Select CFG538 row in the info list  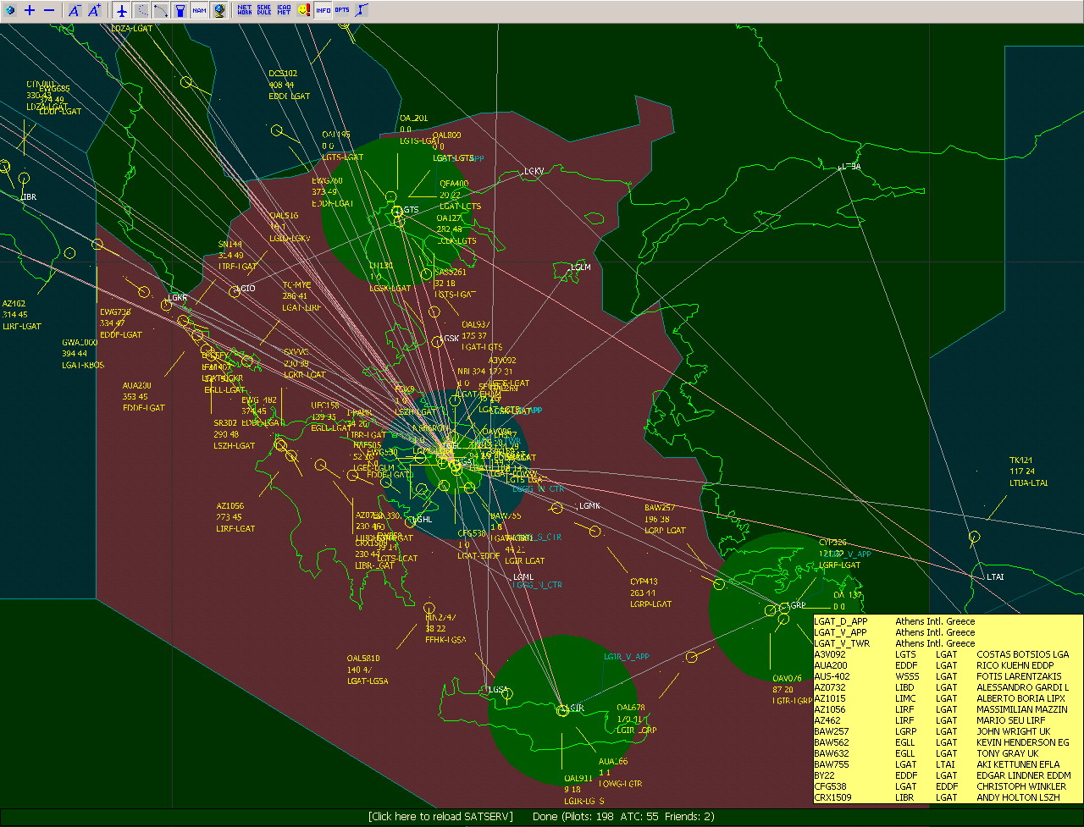click(x=946, y=786)
